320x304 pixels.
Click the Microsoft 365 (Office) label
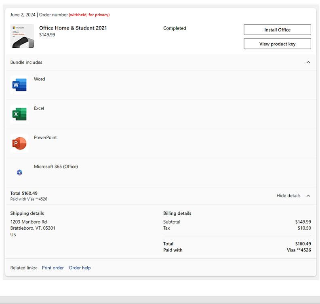tap(56, 167)
